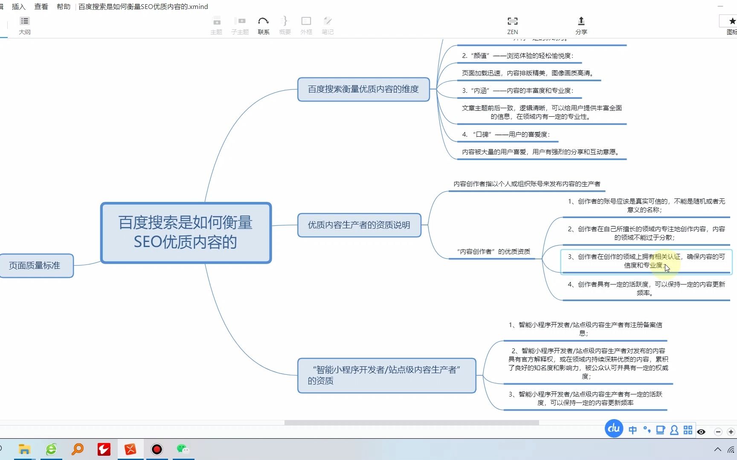Enter ZEN mode

[513, 26]
